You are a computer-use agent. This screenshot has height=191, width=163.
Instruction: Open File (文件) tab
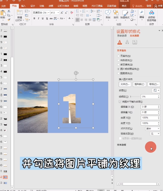(3, 6)
